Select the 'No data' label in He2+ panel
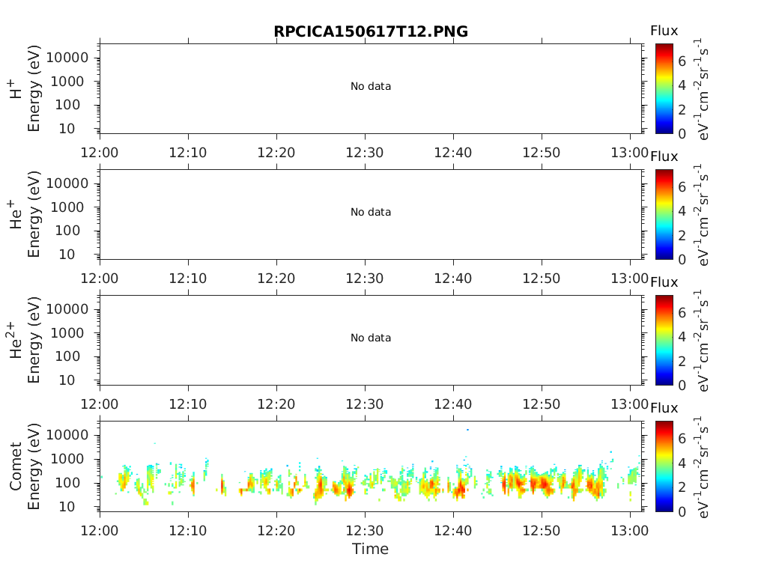 [371, 338]
